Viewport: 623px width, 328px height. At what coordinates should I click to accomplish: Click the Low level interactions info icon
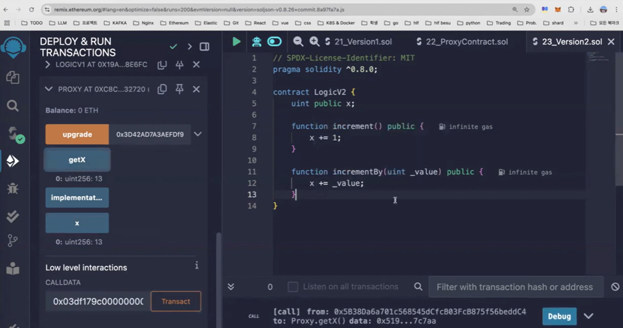[197, 265]
